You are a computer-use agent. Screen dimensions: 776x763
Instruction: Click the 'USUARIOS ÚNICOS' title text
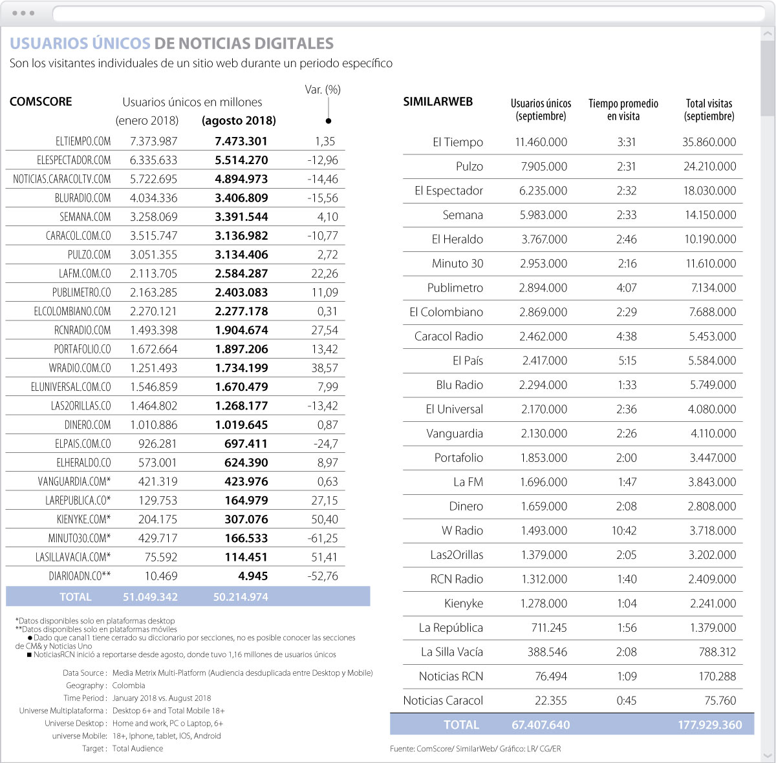(x=80, y=44)
